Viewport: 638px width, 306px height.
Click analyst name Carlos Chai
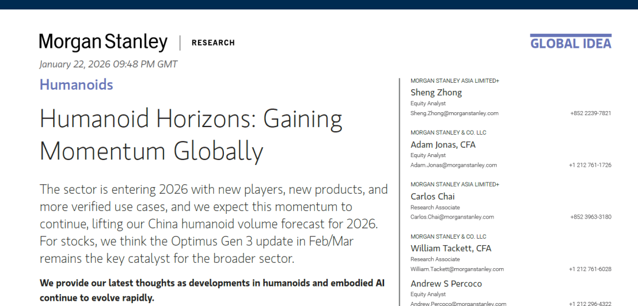pos(432,197)
